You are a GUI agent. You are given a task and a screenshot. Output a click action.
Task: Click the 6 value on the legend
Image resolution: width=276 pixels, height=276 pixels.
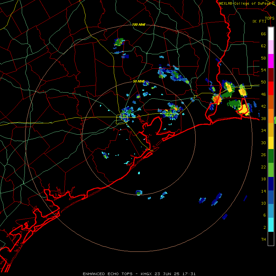(265, 215)
